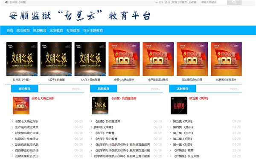256x159 pixels.
Task: Click the 法制教育 section tab header
Action: (x=183, y=89)
